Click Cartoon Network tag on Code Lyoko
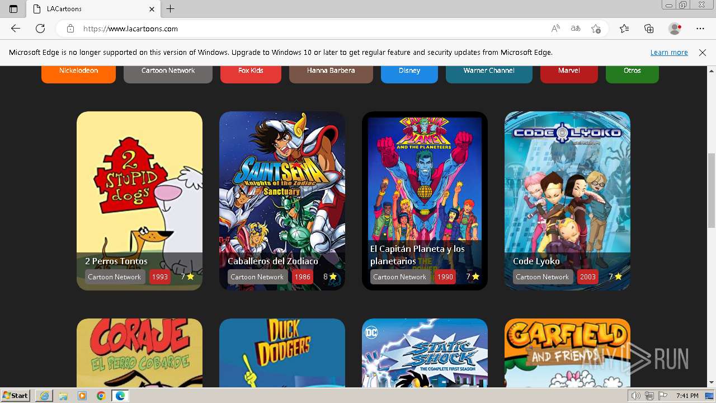The width and height of the screenshot is (716, 403). pyautogui.click(x=543, y=277)
